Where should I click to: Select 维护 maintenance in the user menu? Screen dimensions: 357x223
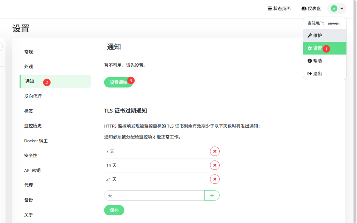click(x=325, y=35)
